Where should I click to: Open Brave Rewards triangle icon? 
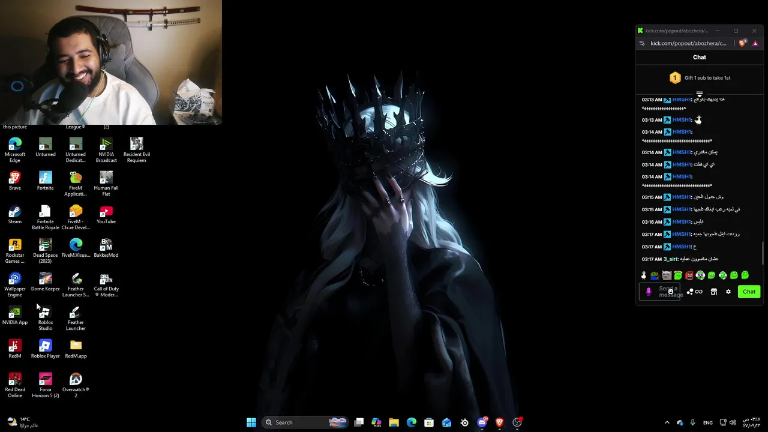coord(755,43)
